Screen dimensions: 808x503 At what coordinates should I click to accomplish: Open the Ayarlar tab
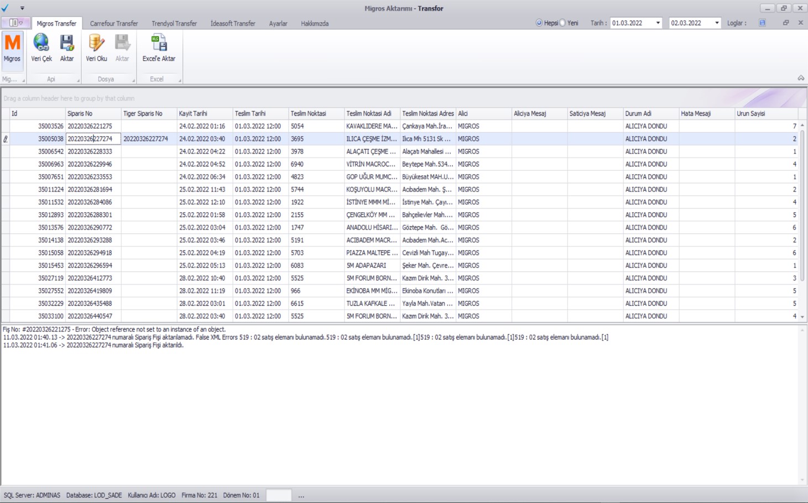coord(278,24)
